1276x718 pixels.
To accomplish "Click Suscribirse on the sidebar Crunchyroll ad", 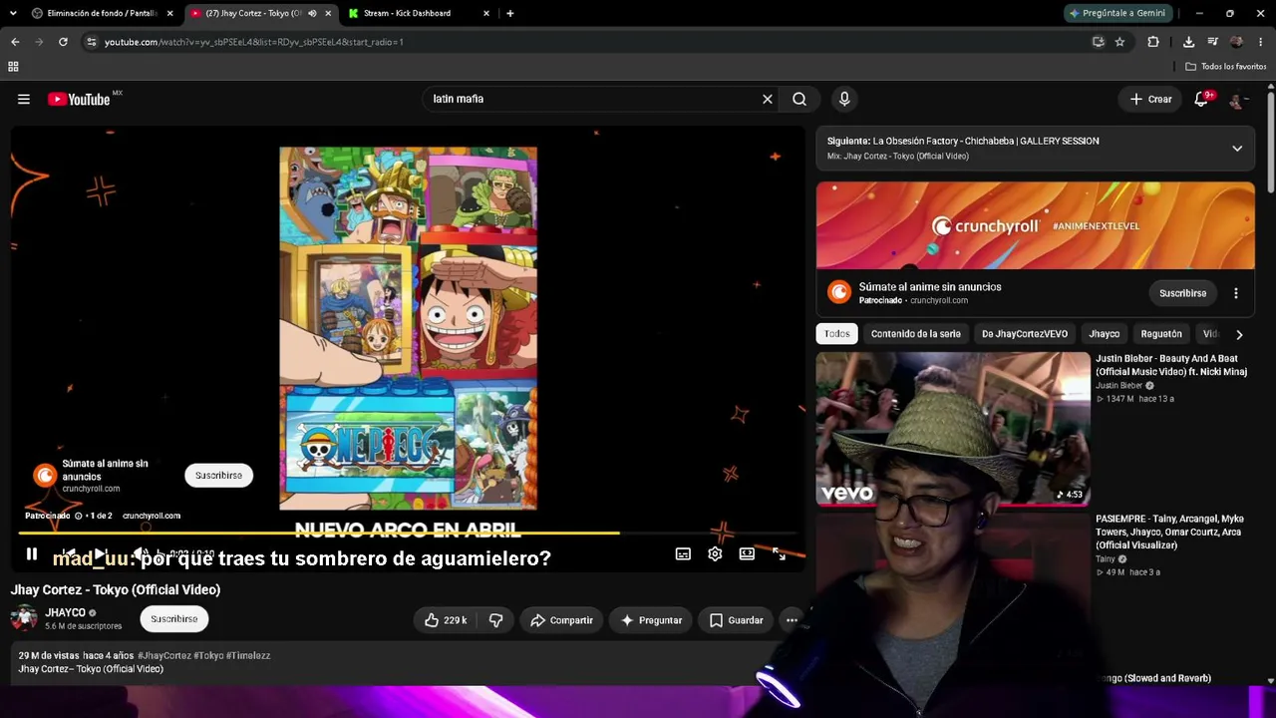I will point(1183,293).
